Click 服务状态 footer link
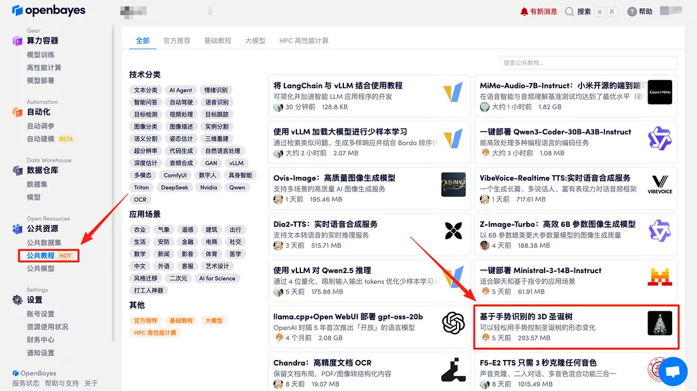Viewport: 697px width, 391px height. click(x=25, y=383)
